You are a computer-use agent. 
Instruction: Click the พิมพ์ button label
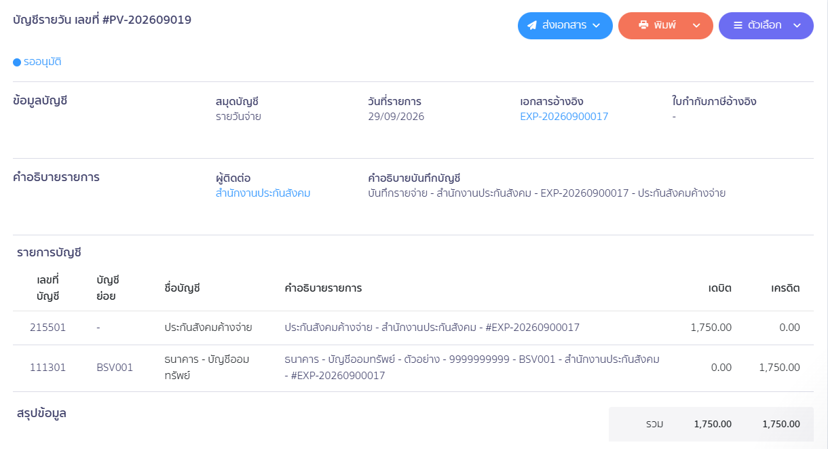point(666,26)
